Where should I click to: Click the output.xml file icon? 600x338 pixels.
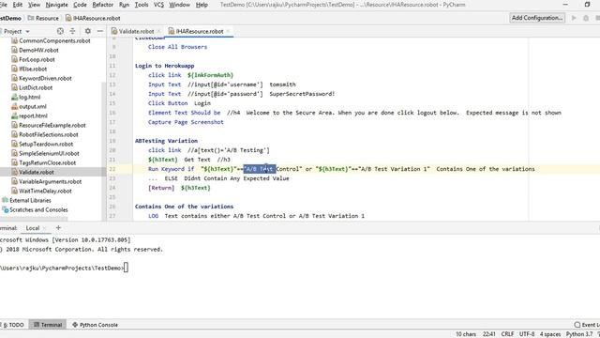point(15,106)
